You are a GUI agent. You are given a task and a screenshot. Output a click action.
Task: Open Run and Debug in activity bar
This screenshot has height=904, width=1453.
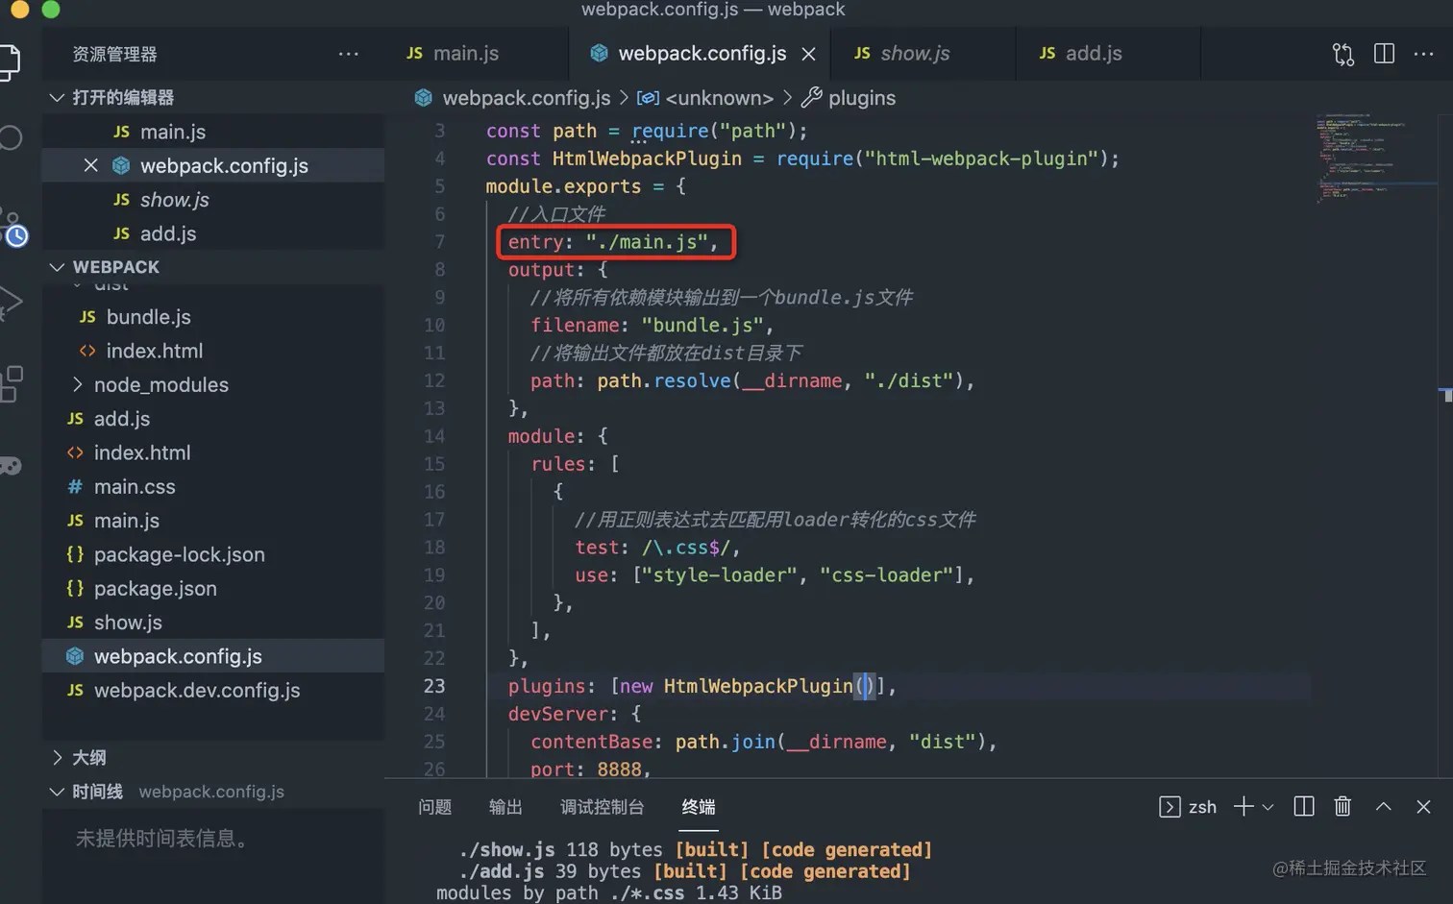point(10,304)
